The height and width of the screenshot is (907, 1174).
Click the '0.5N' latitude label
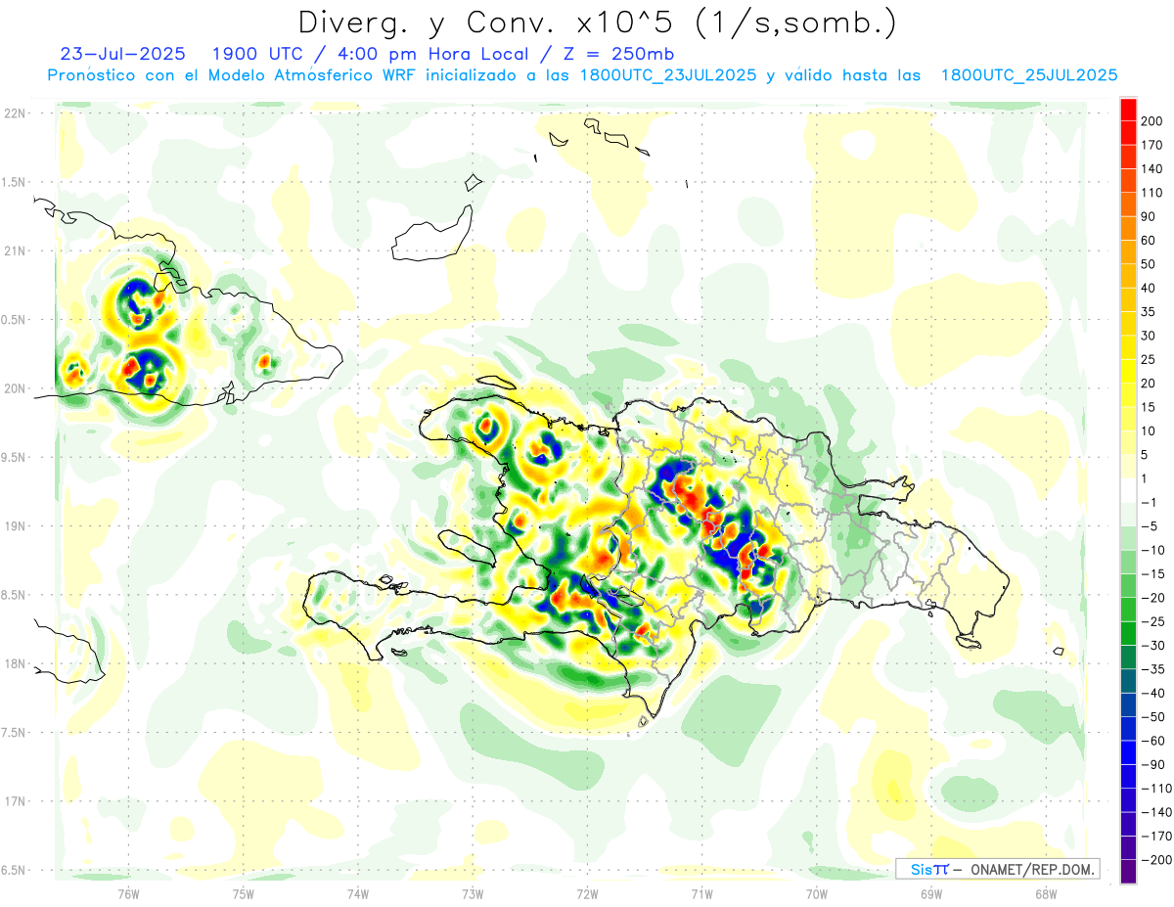pyautogui.click(x=15, y=320)
